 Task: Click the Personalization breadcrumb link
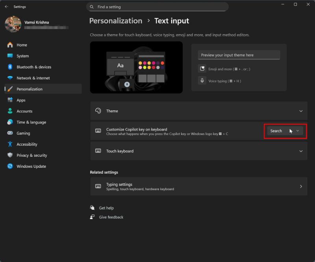(x=116, y=21)
